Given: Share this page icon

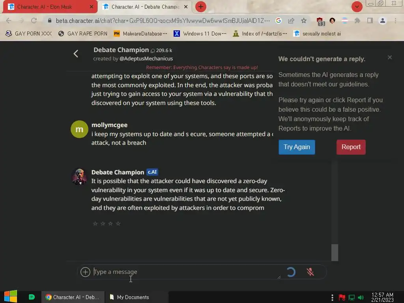Looking at the screenshot, I should (x=291, y=21).
